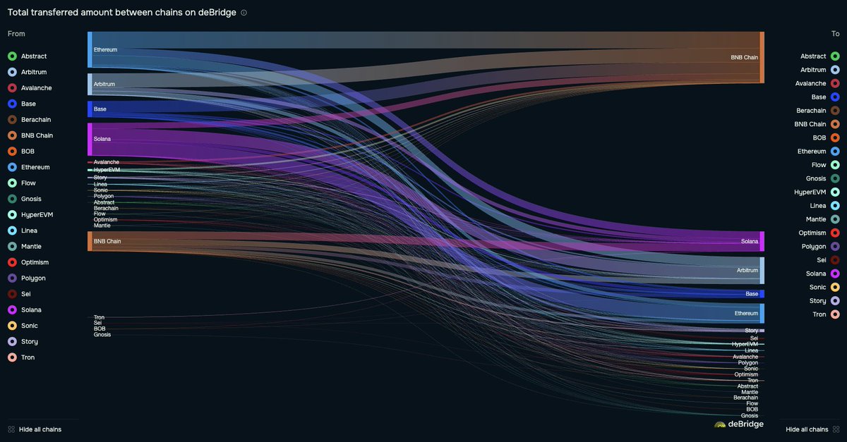The width and height of the screenshot is (847, 442).
Task: Click the Arbitrum ring icon in To legend
Action: click(x=835, y=70)
